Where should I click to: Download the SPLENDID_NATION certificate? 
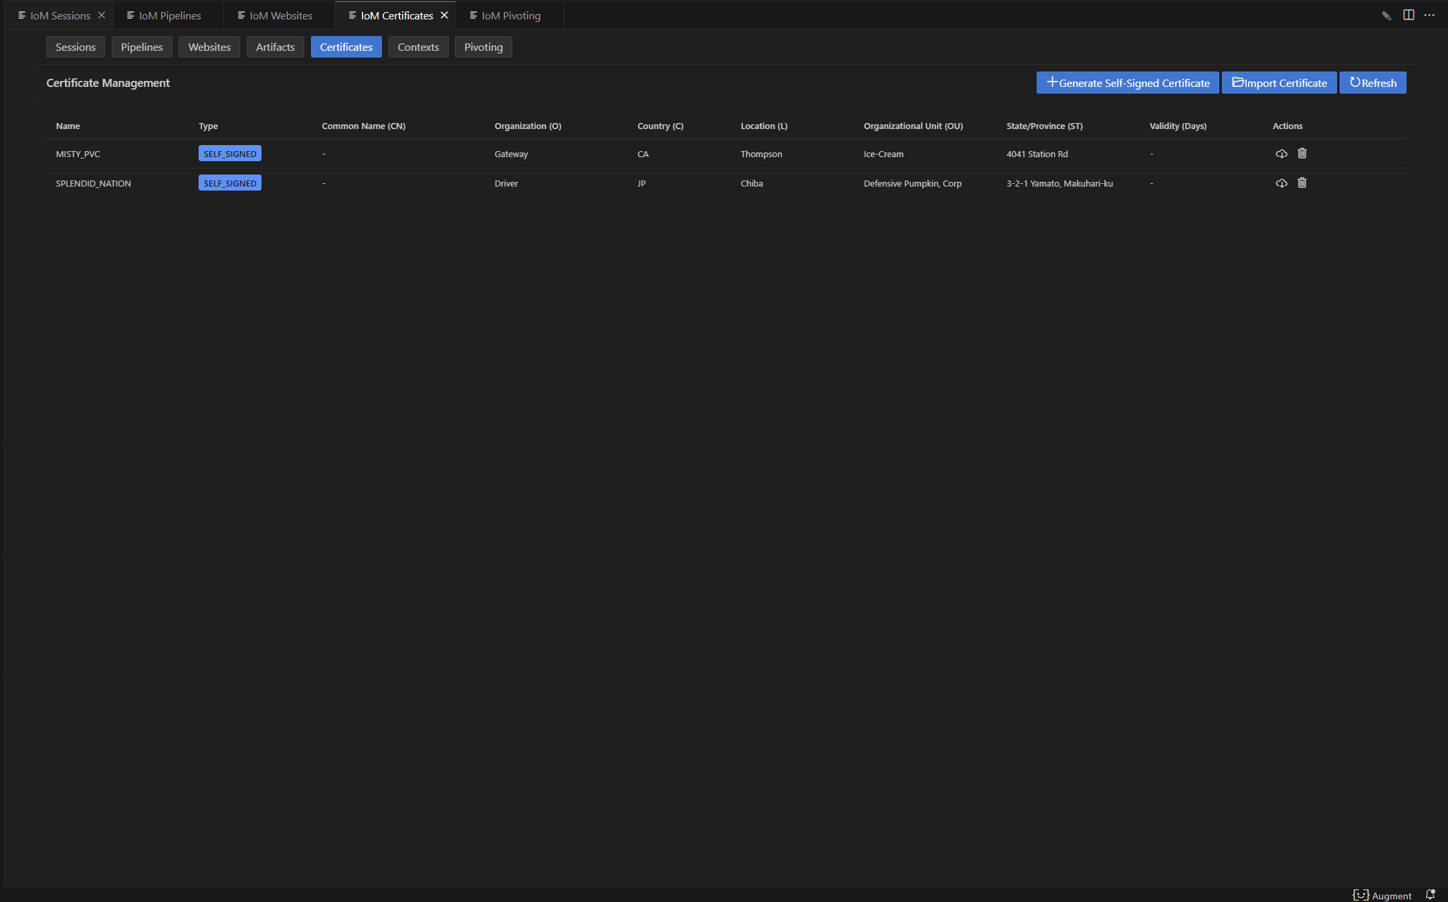pos(1281,183)
